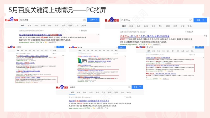Click Baidu logo beside 白芸豆 search
Screen dimensions: 210x118
point(62,87)
